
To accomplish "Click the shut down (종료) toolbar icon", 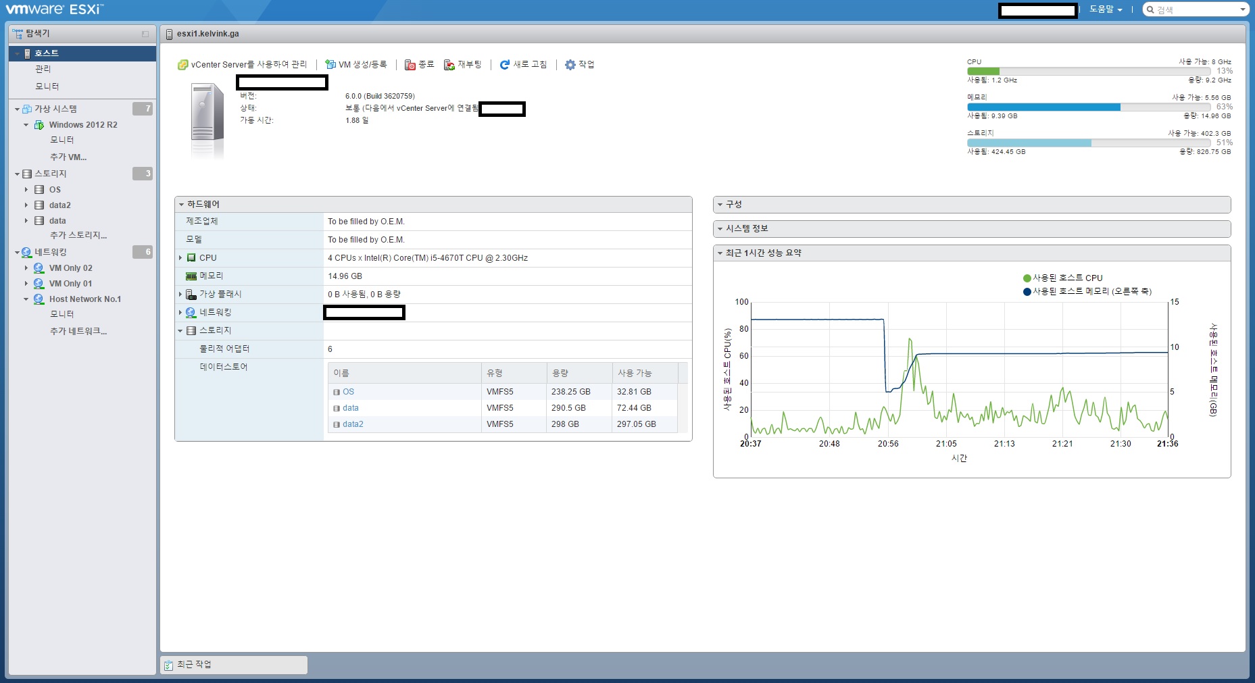I will point(410,65).
